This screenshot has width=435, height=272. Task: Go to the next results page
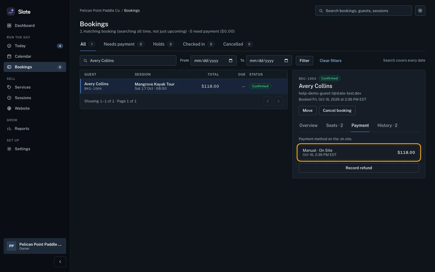tap(279, 101)
